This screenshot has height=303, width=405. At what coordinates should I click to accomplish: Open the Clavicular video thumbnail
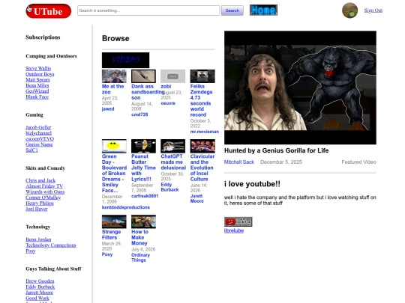pyautogui.click(x=202, y=146)
